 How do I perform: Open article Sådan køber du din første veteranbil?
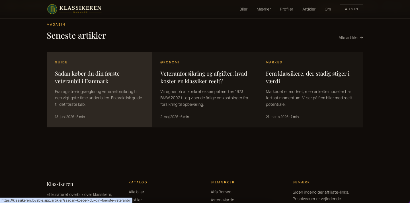(87, 77)
